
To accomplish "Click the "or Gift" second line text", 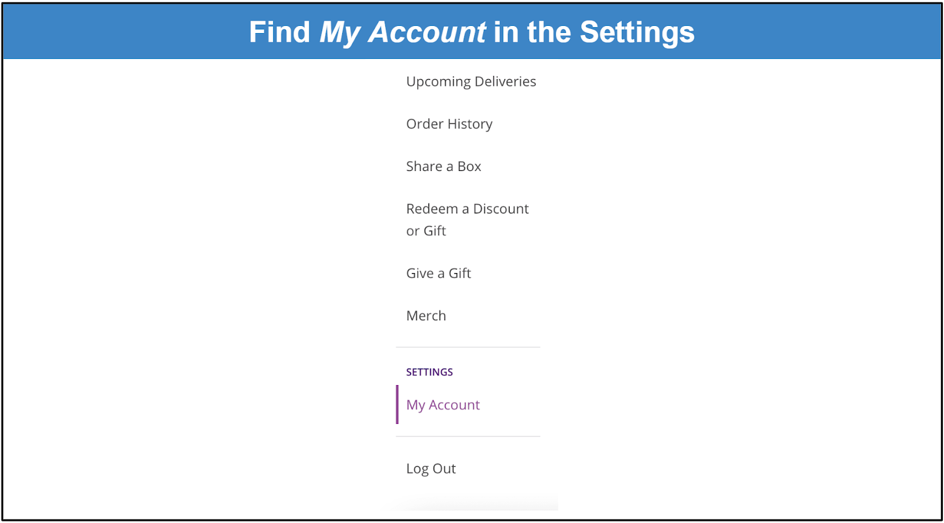I will (x=426, y=231).
